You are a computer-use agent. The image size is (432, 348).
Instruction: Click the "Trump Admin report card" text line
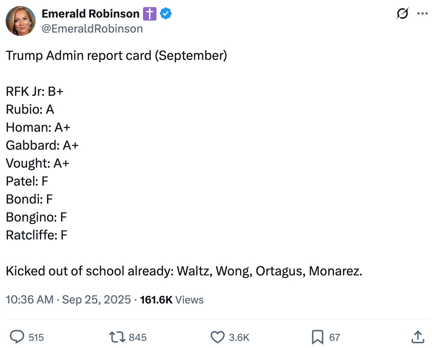click(x=116, y=56)
